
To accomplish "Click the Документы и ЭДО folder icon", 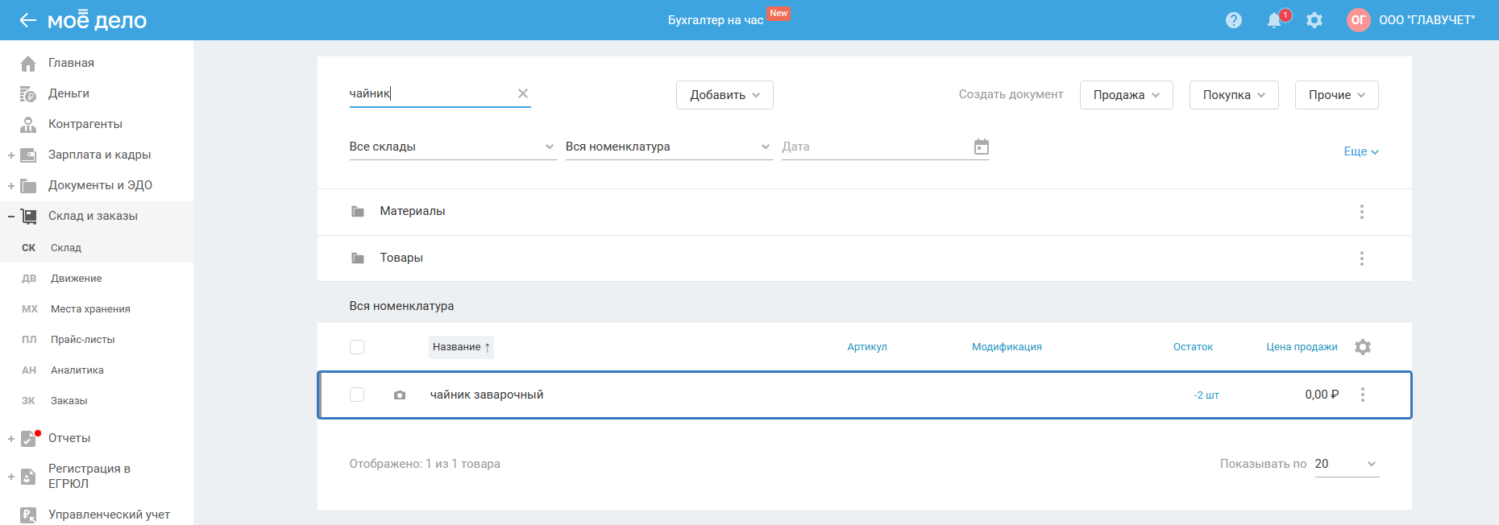I will [x=28, y=186].
